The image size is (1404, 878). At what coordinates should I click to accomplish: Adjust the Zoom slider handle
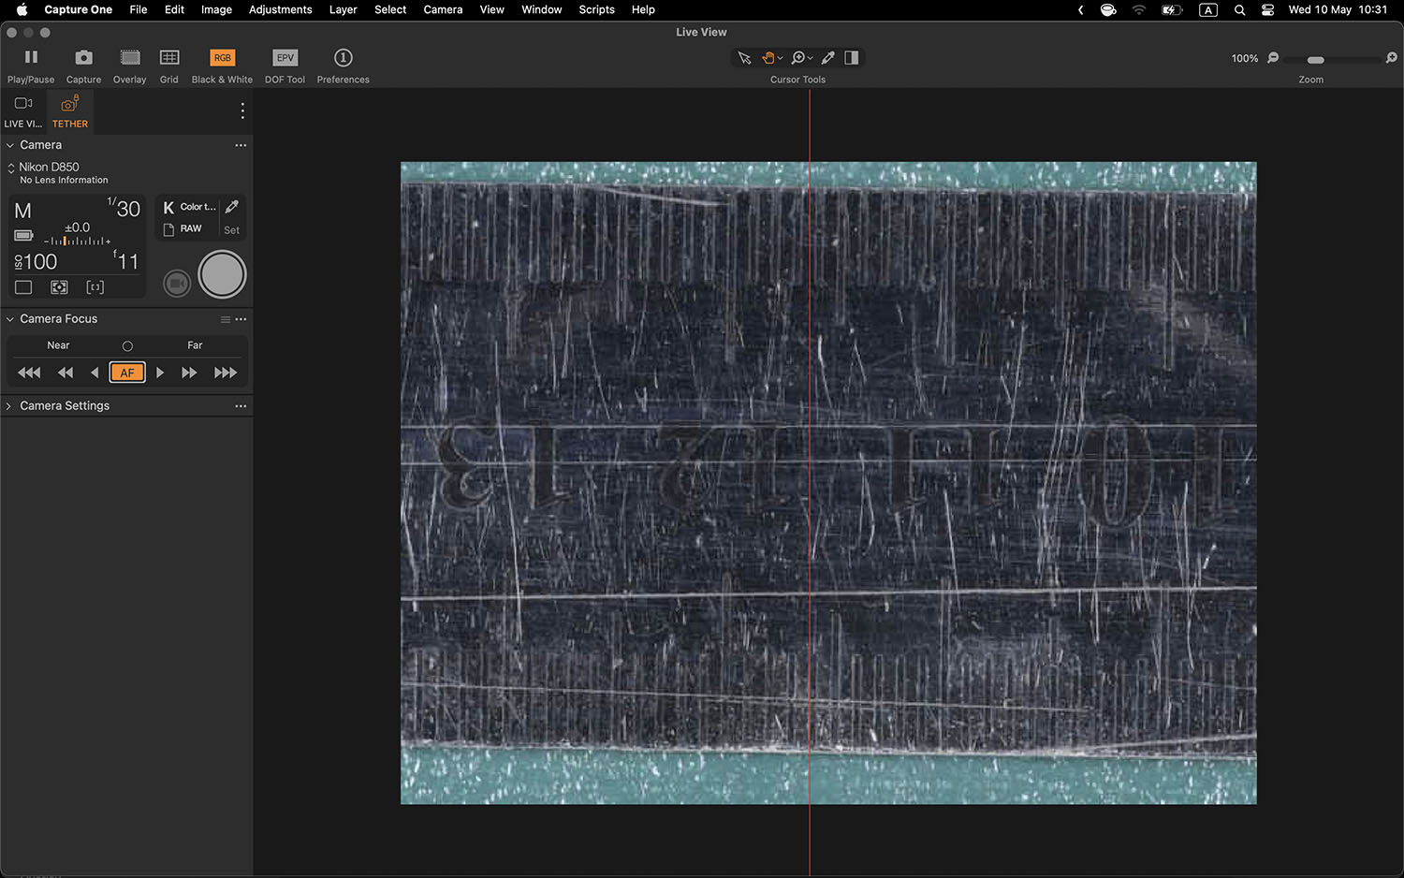click(1316, 60)
